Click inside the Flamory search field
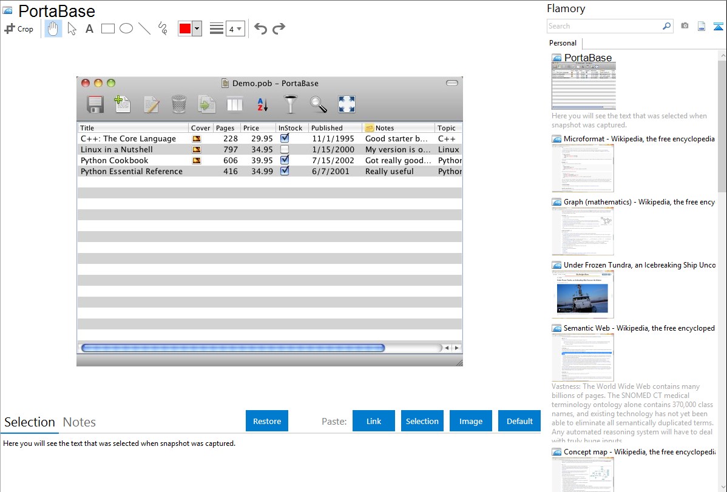727x492 pixels. tap(604, 26)
